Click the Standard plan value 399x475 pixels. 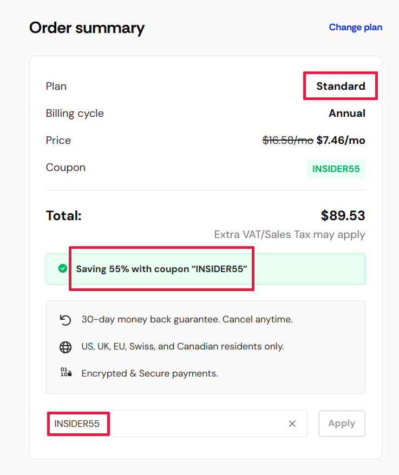click(x=341, y=86)
